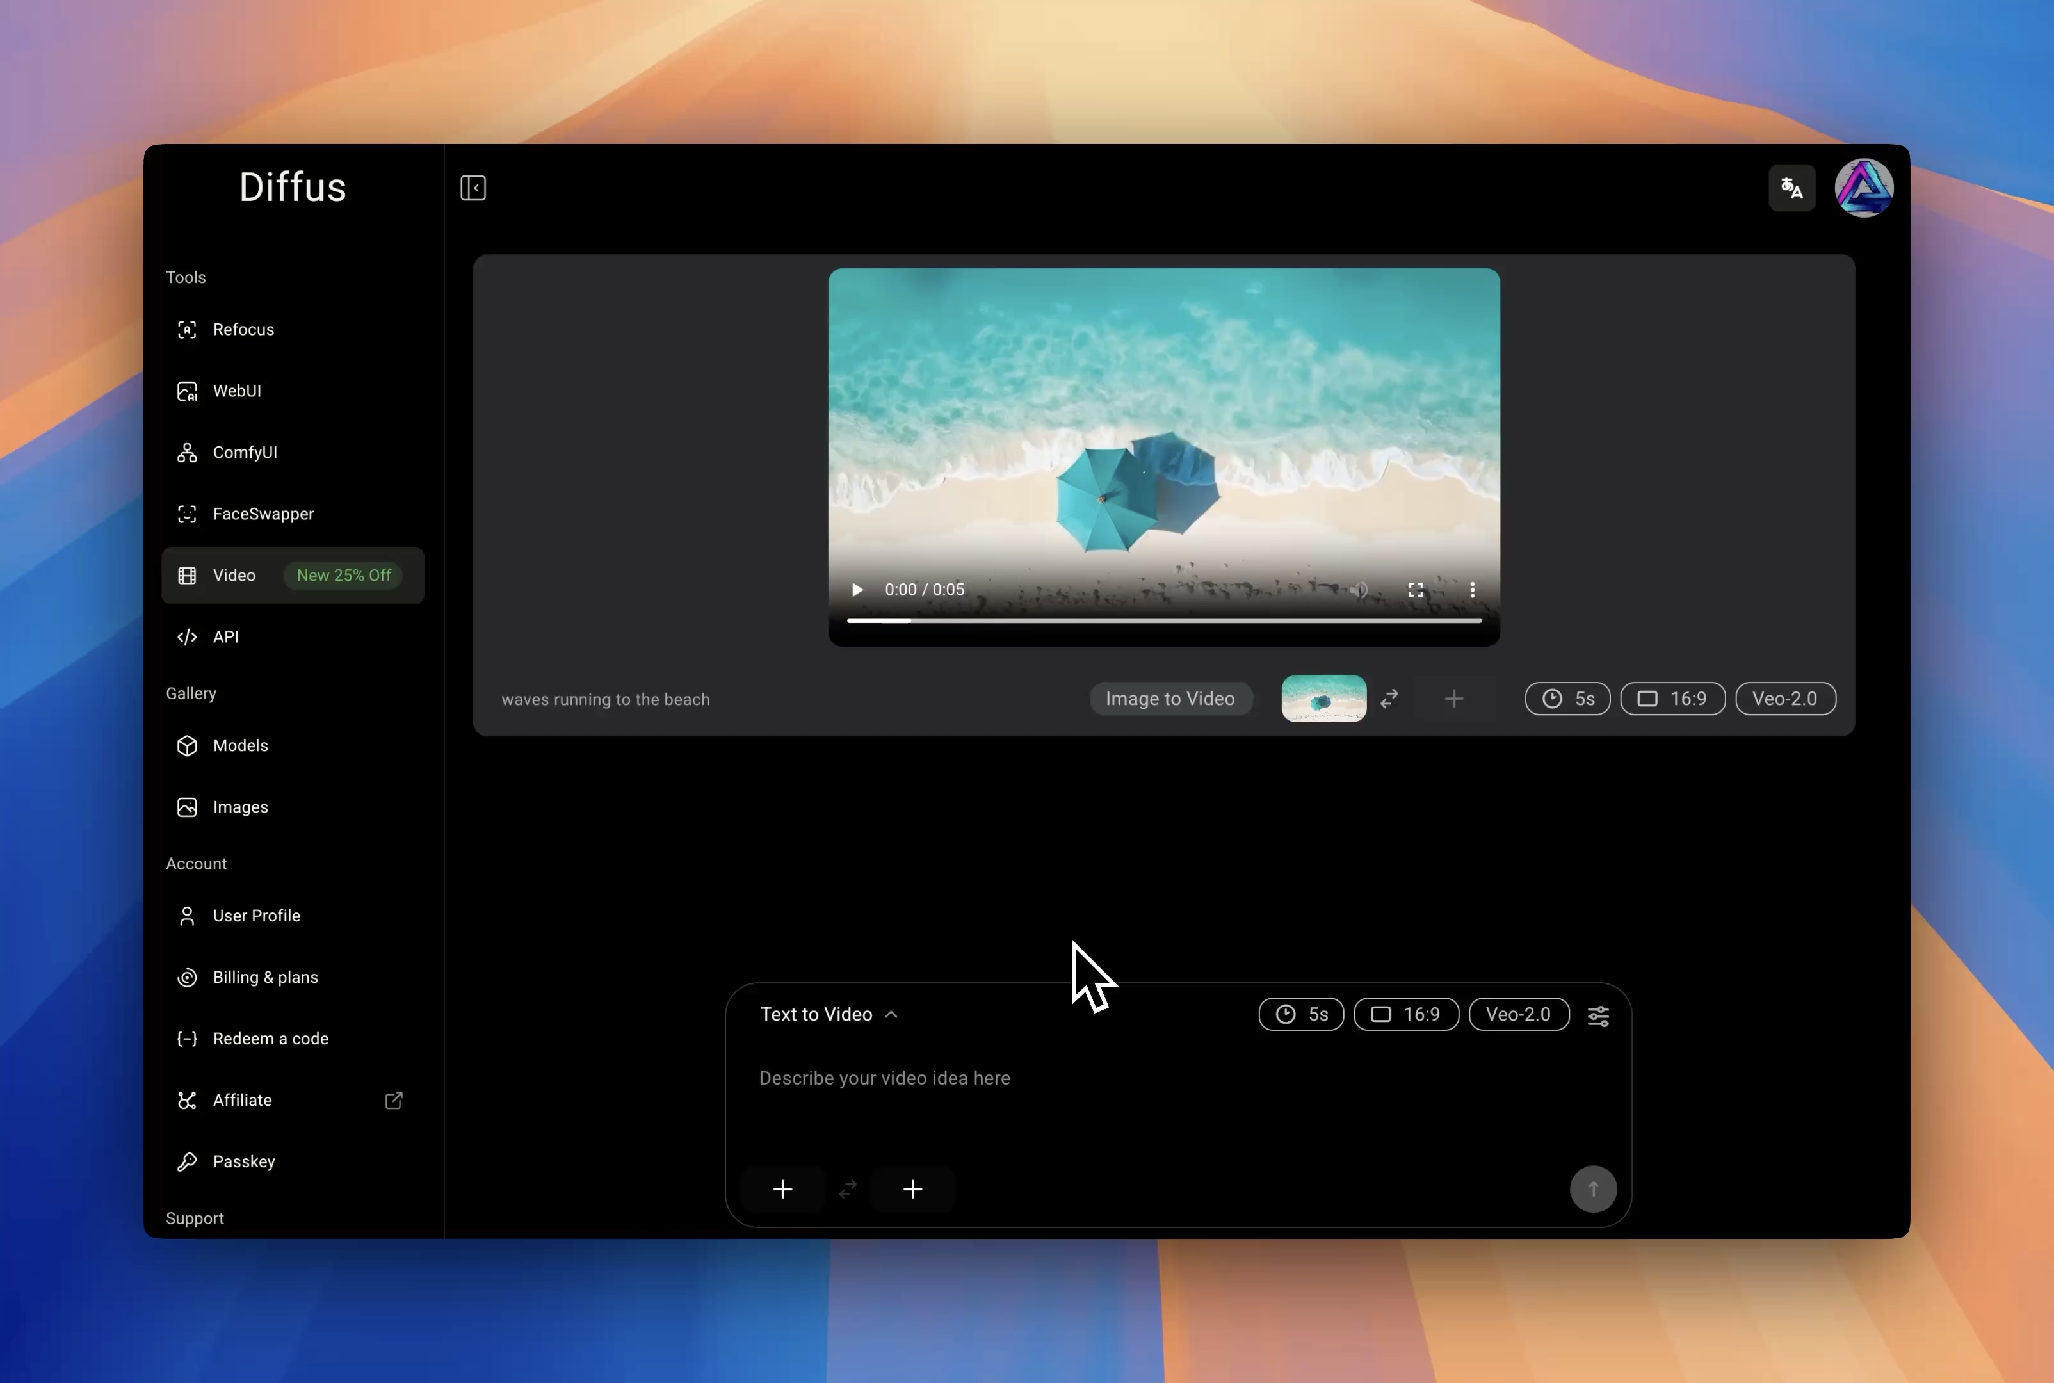Go to Billing & plans page
The height and width of the screenshot is (1383, 2054).
tap(264, 977)
